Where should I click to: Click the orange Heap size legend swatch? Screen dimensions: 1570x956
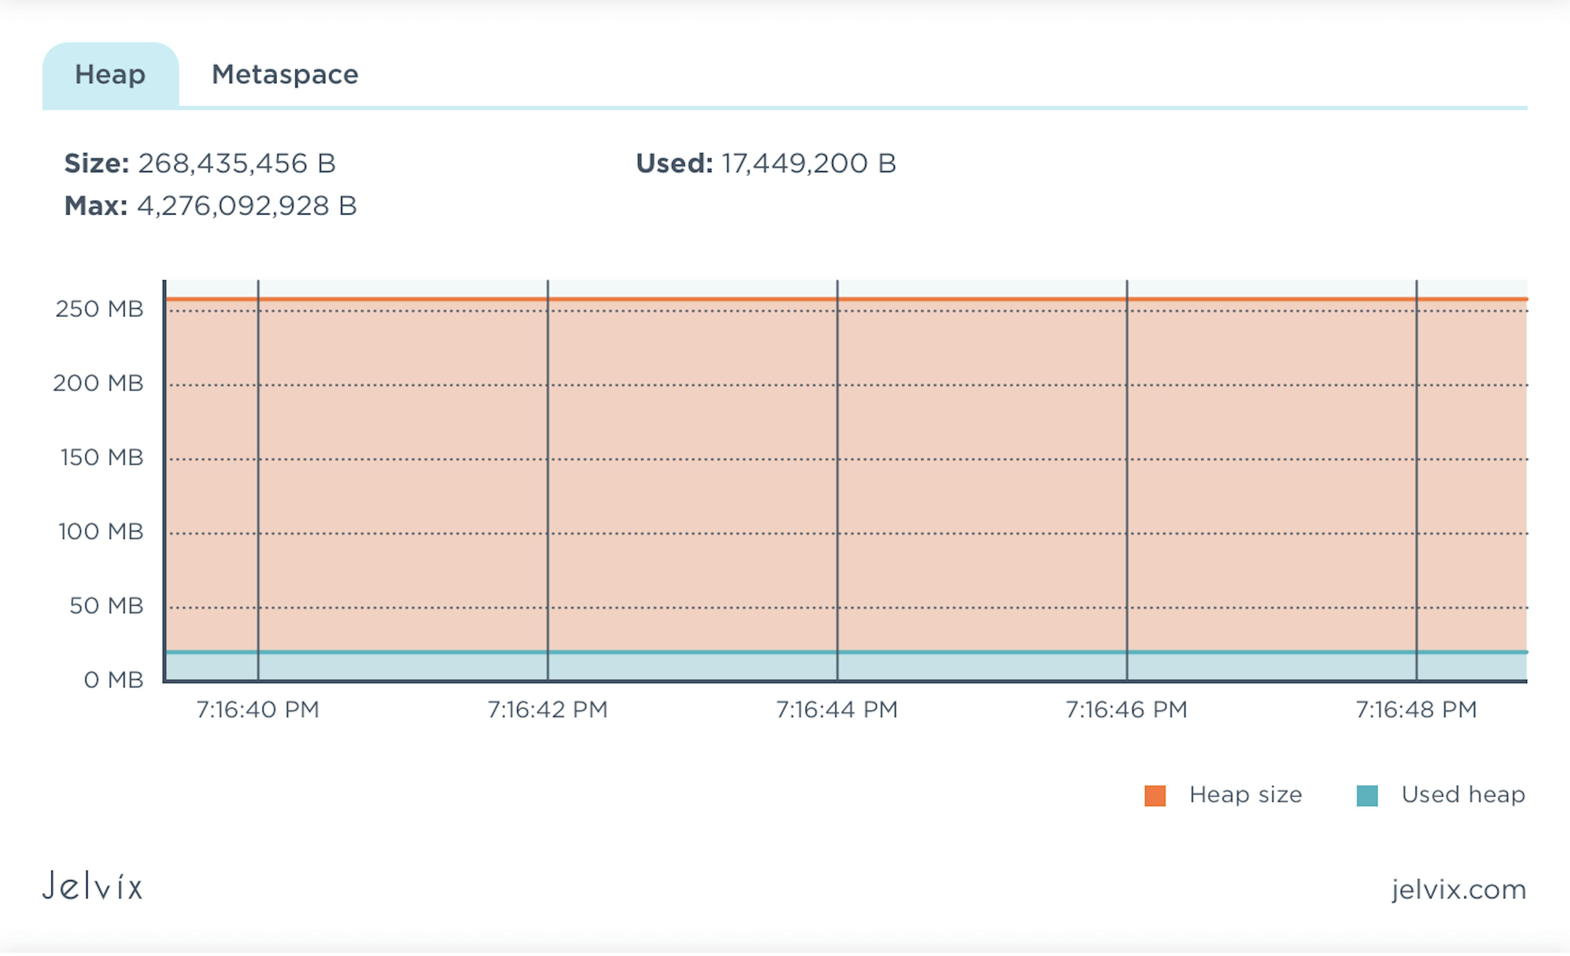tap(1155, 795)
